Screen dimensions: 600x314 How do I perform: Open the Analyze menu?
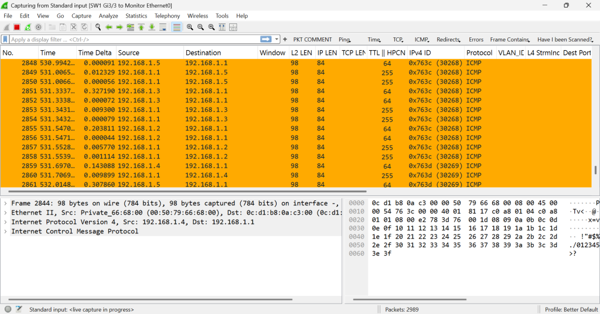pyautogui.click(x=108, y=16)
